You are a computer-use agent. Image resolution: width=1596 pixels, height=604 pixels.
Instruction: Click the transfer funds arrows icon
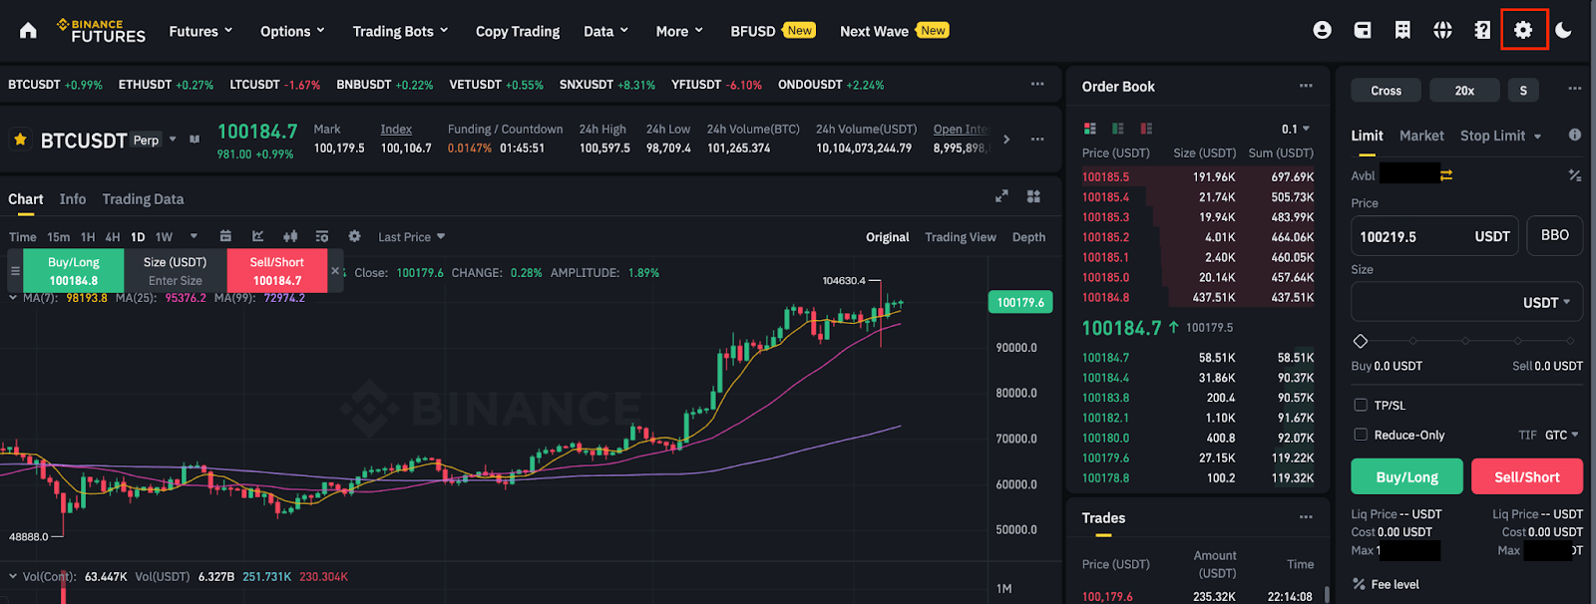tap(1446, 175)
